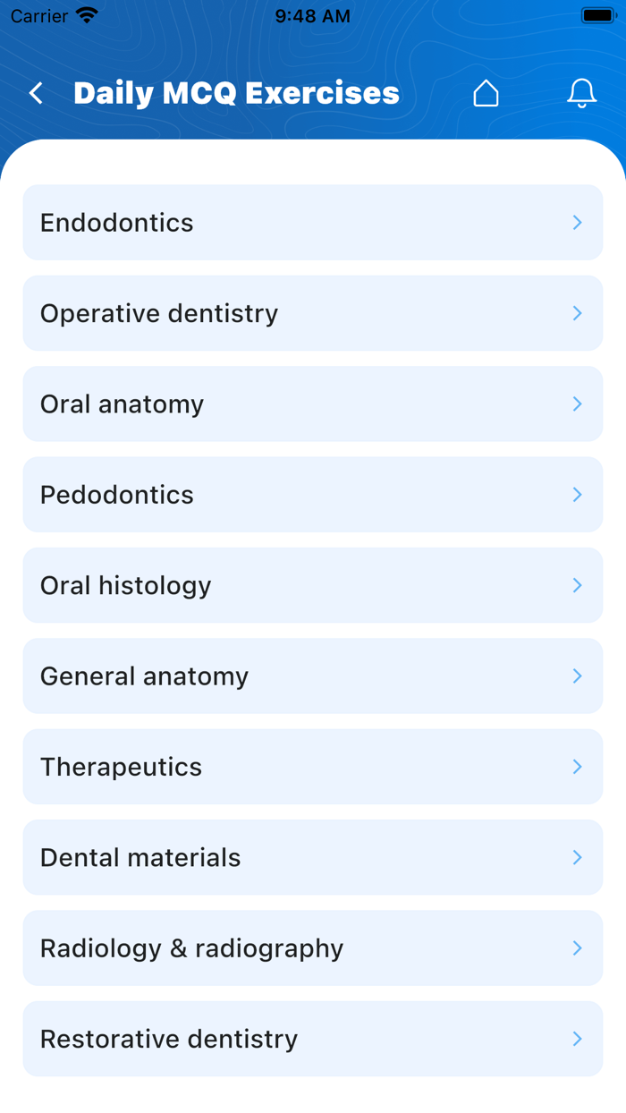Tap the Daily MCQ Exercises title

tap(237, 92)
